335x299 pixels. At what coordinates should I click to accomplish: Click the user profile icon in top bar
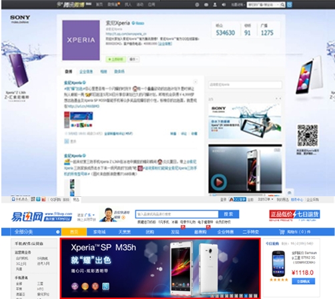click(x=215, y=5)
